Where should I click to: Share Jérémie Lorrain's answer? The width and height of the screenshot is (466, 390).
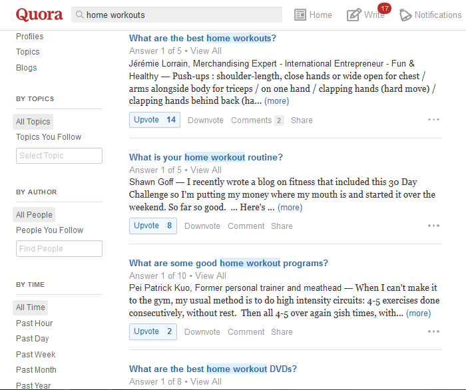(x=302, y=120)
